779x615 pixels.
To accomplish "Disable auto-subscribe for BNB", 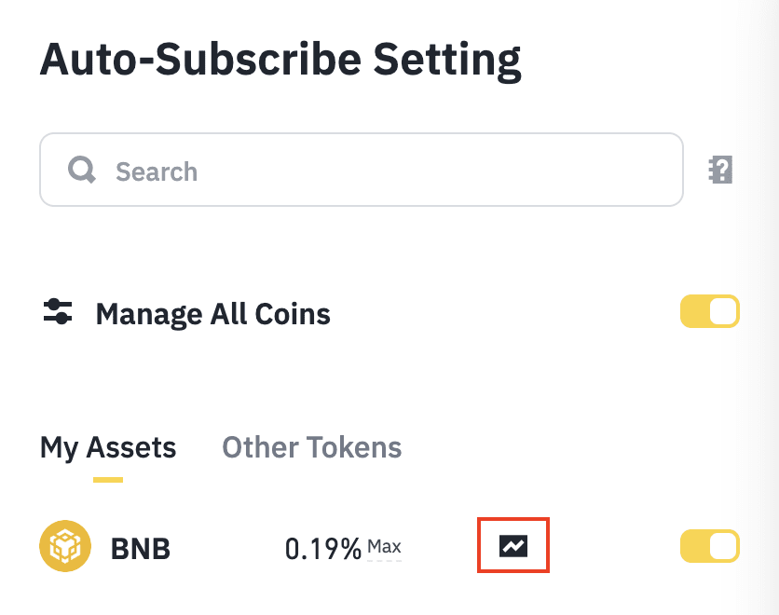I will pos(709,546).
